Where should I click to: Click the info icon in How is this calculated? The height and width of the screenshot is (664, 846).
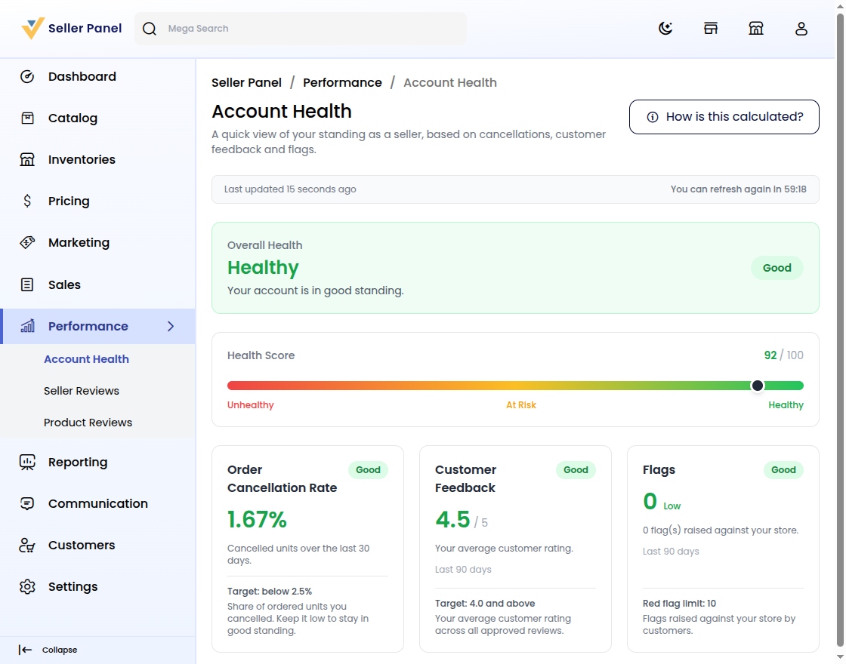(653, 117)
